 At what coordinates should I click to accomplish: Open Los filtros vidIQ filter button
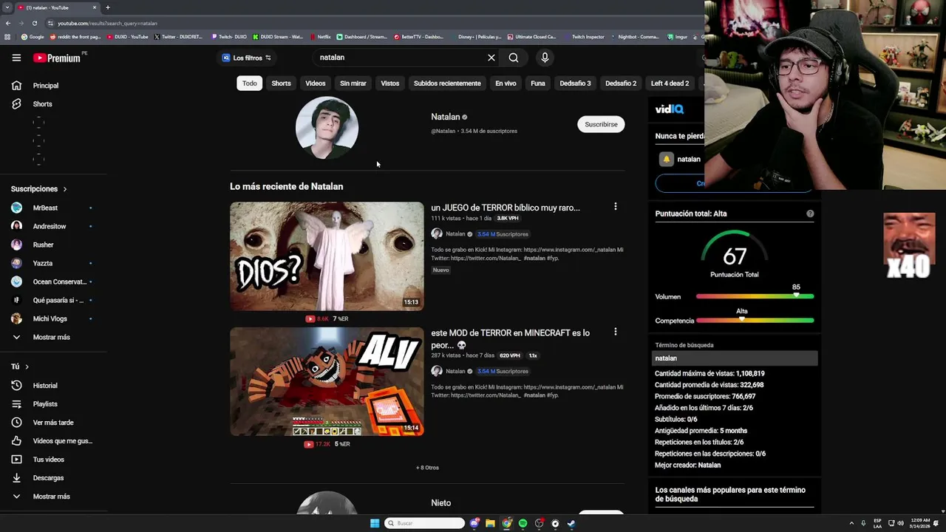247,58
